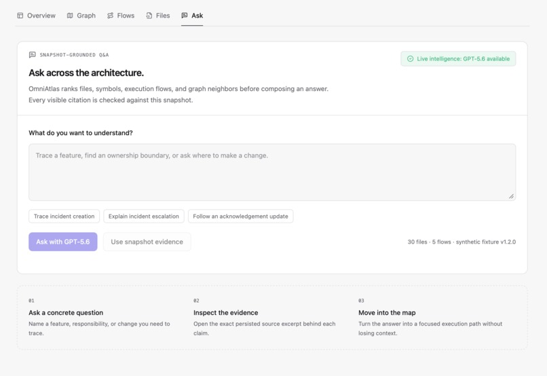The height and width of the screenshot is (376, 547).
Task: Select the Ask tab
Action: point(192,16)
